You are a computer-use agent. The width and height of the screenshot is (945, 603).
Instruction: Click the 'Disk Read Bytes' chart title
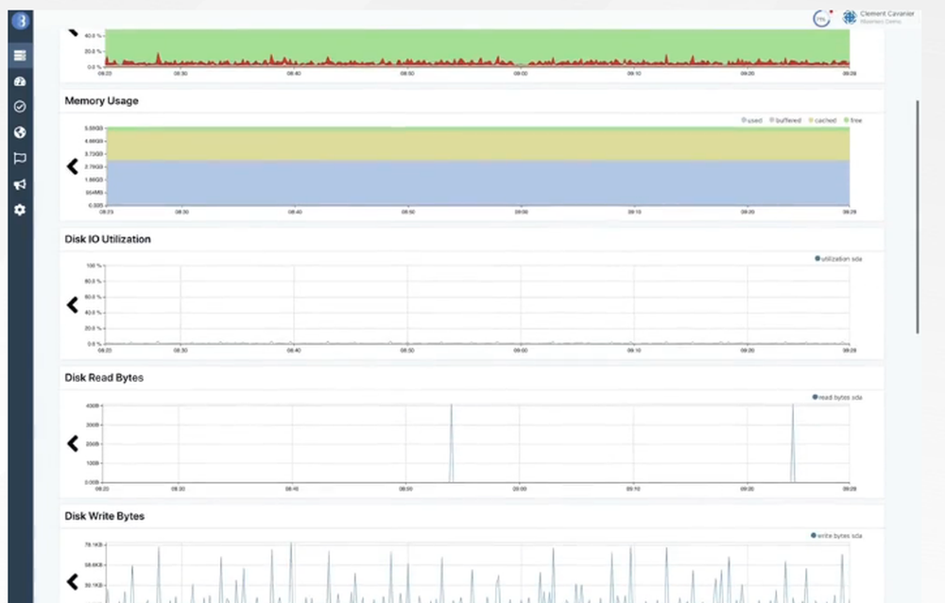(x=104, y=378)
